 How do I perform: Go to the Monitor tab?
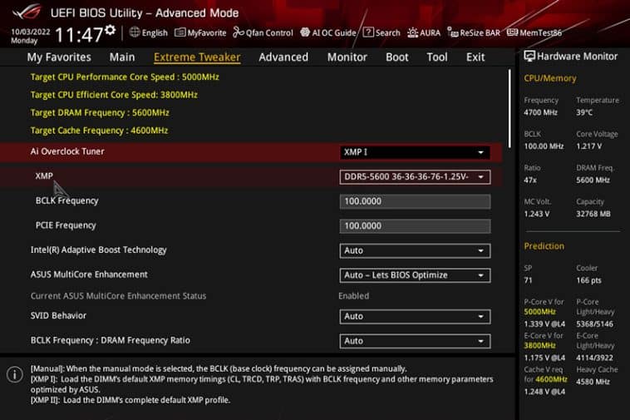(x=347, y=57)
